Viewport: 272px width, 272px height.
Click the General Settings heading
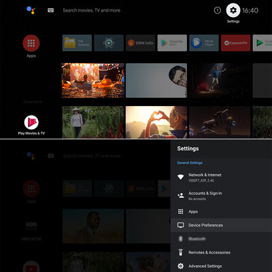pyautogui.click(x=190, y=163)
